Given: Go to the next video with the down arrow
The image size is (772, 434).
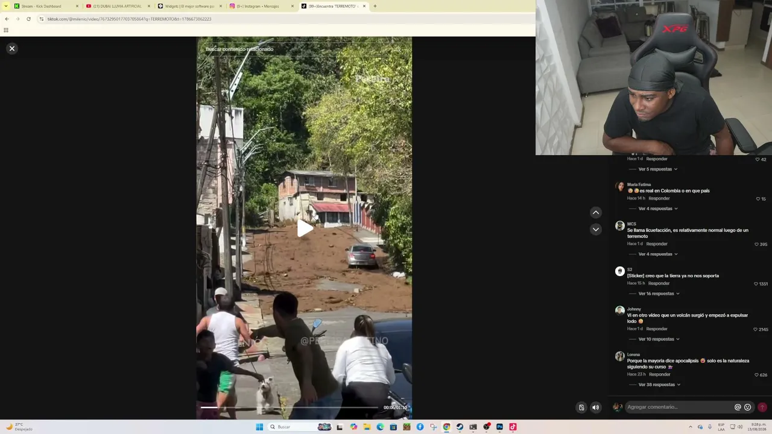Looking at the screenshot, I should [x=596, y=229].
